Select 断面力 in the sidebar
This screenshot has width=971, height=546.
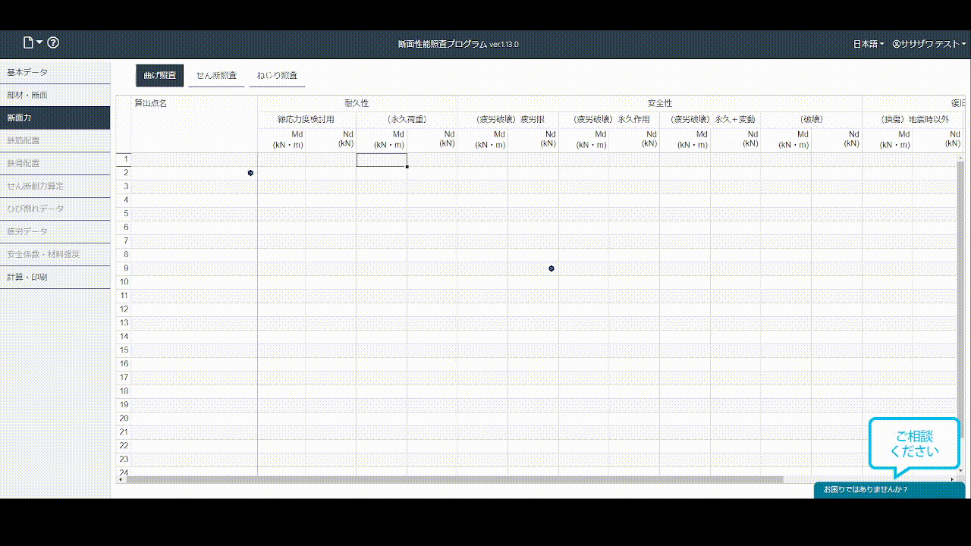pyautogui.click(x=55, y=118)
